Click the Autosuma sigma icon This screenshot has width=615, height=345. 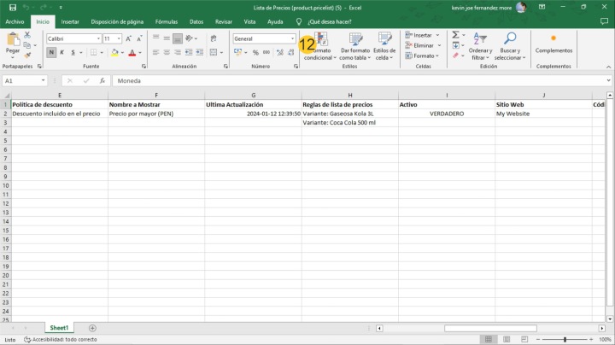455,35
